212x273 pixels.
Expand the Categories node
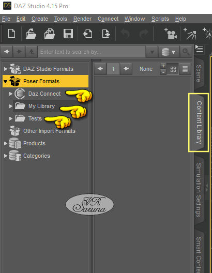click(x=6, y=156)
